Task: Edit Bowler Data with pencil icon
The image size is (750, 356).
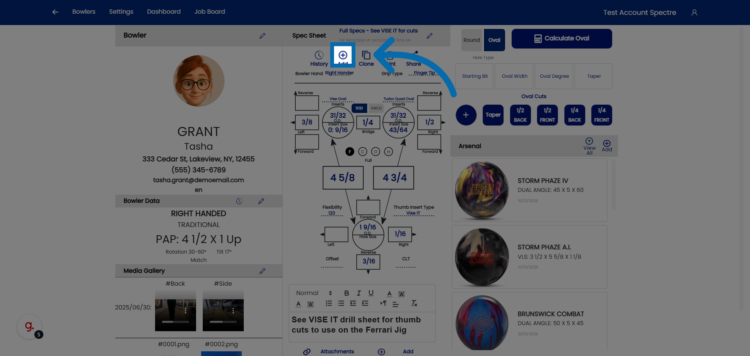Action: pyautogui.click(x=261, y=201)
